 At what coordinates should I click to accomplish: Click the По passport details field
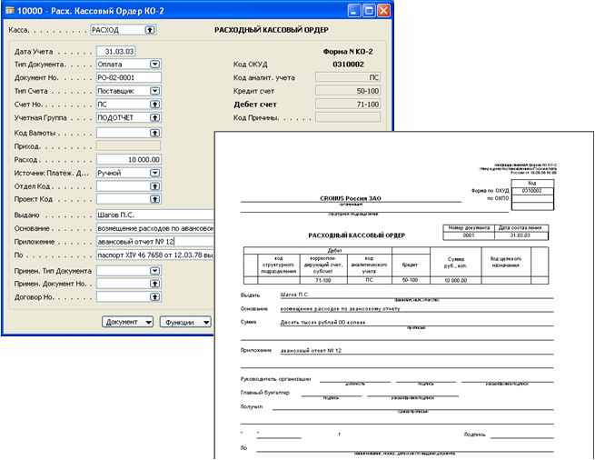point(155,255)
